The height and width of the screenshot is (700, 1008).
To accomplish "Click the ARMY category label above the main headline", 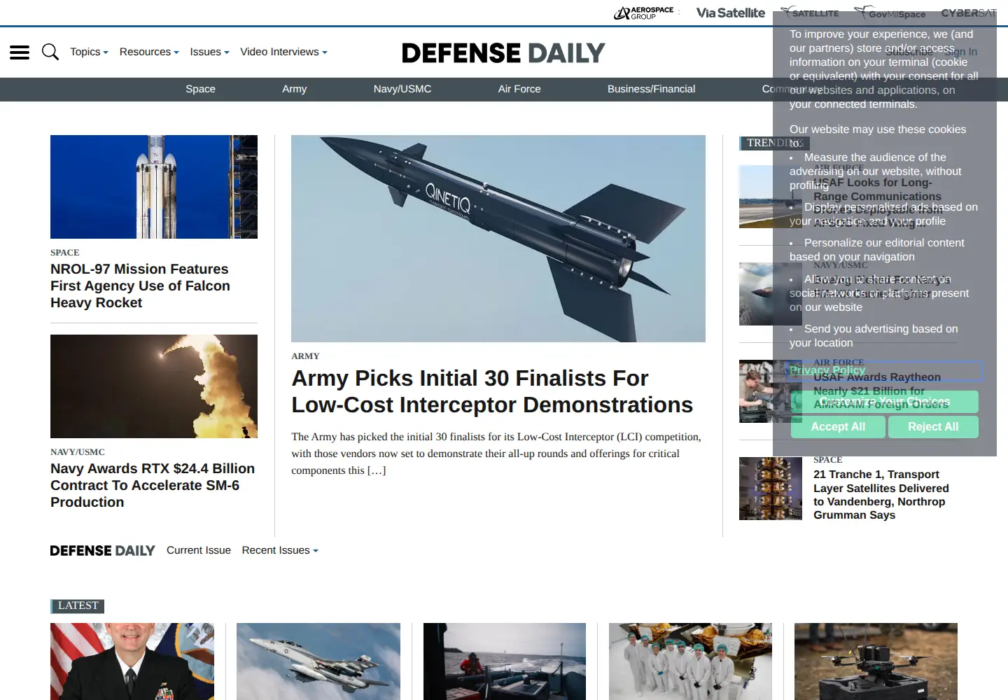I will pyautogui.click(x=305, y=356).
